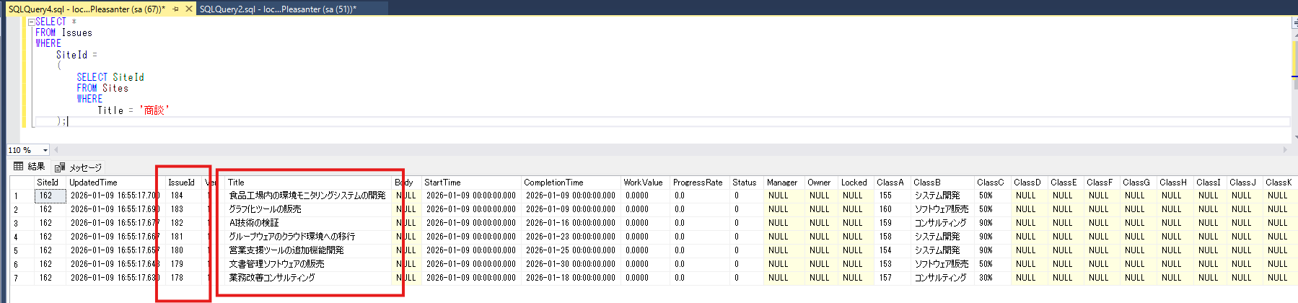The image size is (1298, 303).
Task: Open the 110 % zoom dropdown
Action: [x=45, y=150]
